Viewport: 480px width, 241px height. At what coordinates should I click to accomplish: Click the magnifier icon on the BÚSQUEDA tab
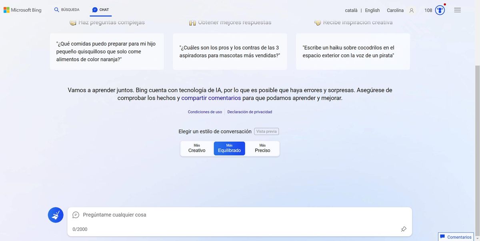pyautogui.click(x=56, y=9)
